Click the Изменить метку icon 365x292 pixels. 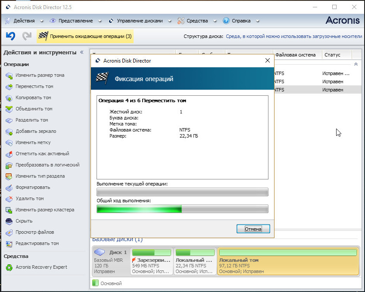(9, 143)
